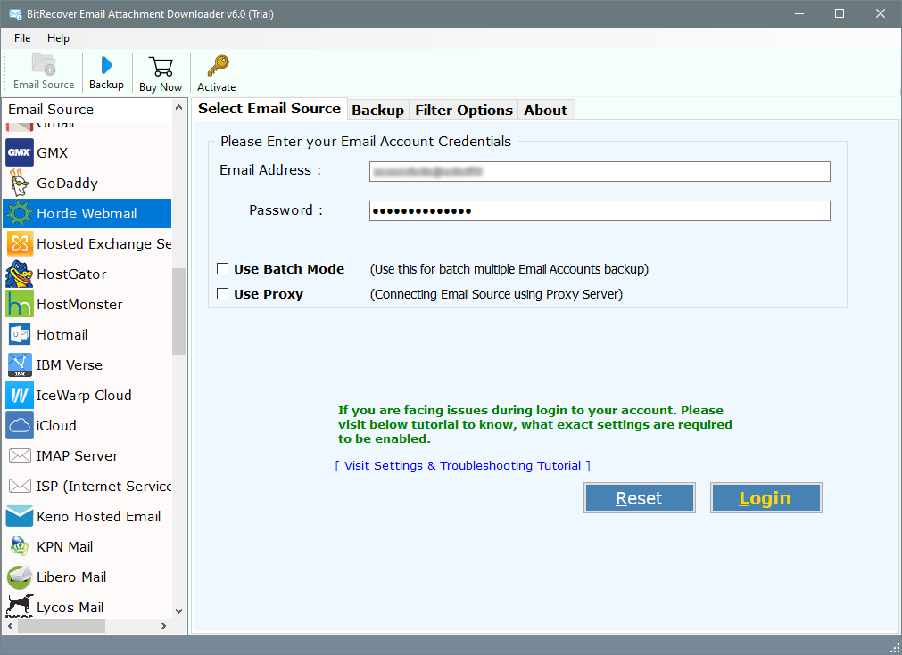Screen dimensions: 902x655
Task: Select the HostGator alligator icon
Action: pyautogui.click(x=20, y=274)
